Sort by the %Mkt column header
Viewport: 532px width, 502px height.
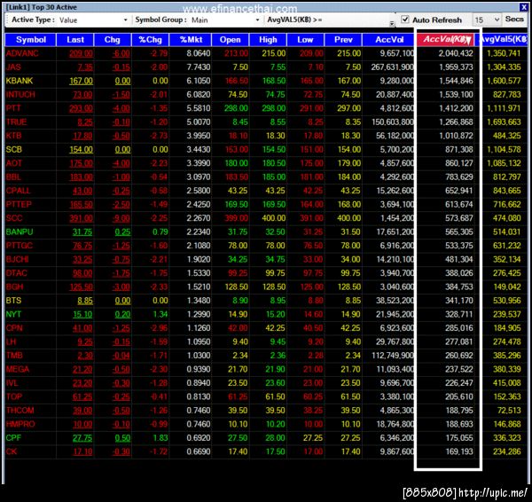click(191, 40)
